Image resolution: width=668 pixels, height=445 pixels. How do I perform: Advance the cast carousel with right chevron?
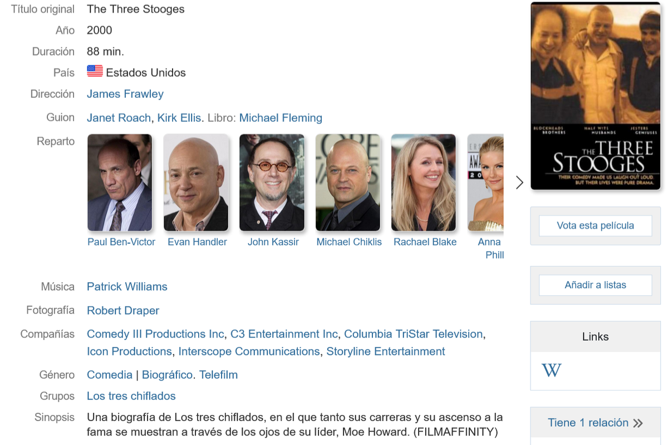pyautogui.click(x=519, y=182)
